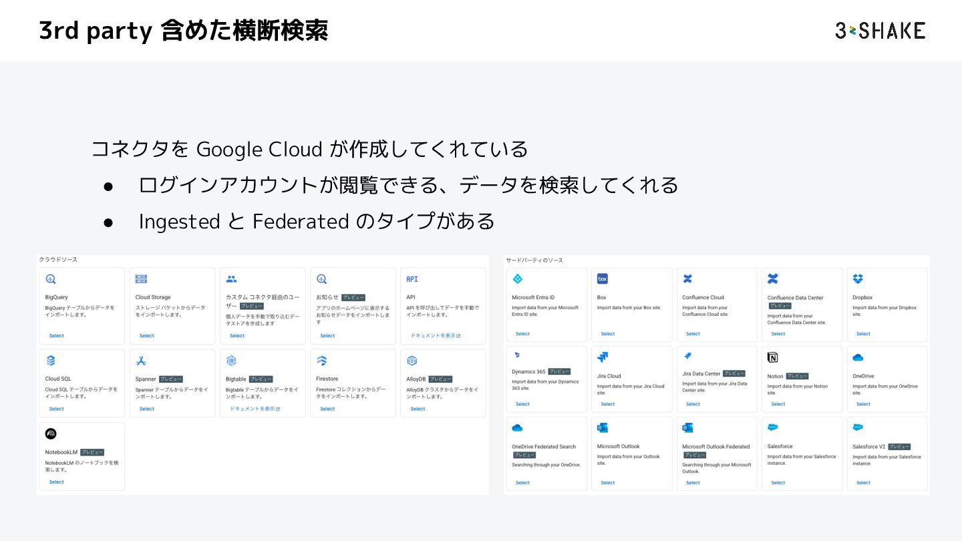Click the Cloud Storage card icon
The image size is (962, 541).
[x=141, y=279]
